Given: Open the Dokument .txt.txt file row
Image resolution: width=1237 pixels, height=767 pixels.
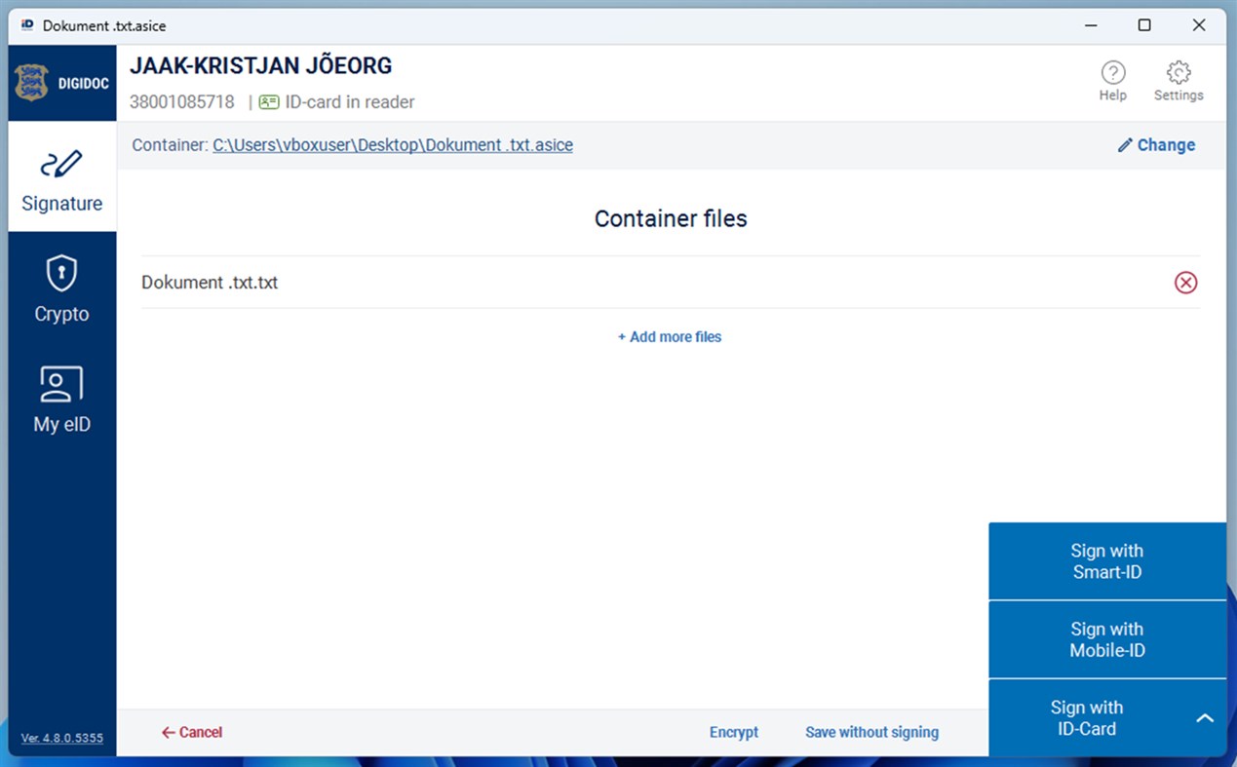Looking at the screenshot, I should pos(671,283).
